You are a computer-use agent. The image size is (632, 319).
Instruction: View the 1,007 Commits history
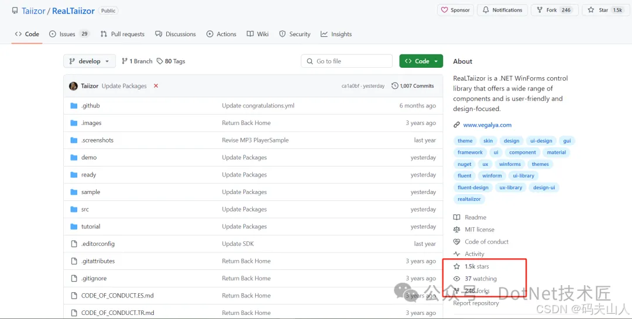point(413,86)
